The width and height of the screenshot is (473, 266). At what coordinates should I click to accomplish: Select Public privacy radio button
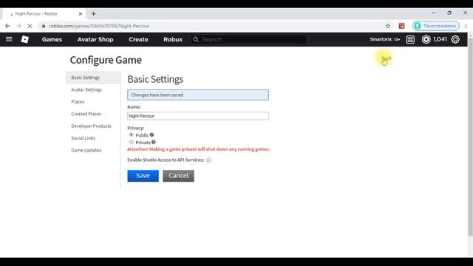132,134
